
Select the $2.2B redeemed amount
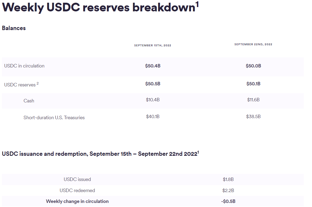(x=228, y=190)
